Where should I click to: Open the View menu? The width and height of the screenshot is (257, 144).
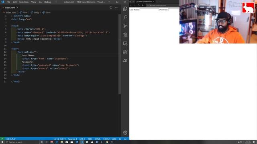point(33,2)
